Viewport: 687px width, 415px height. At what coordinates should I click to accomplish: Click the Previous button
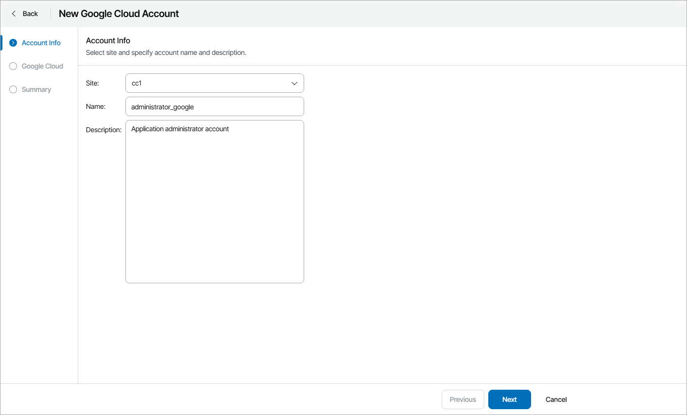(x=463, y=399)
